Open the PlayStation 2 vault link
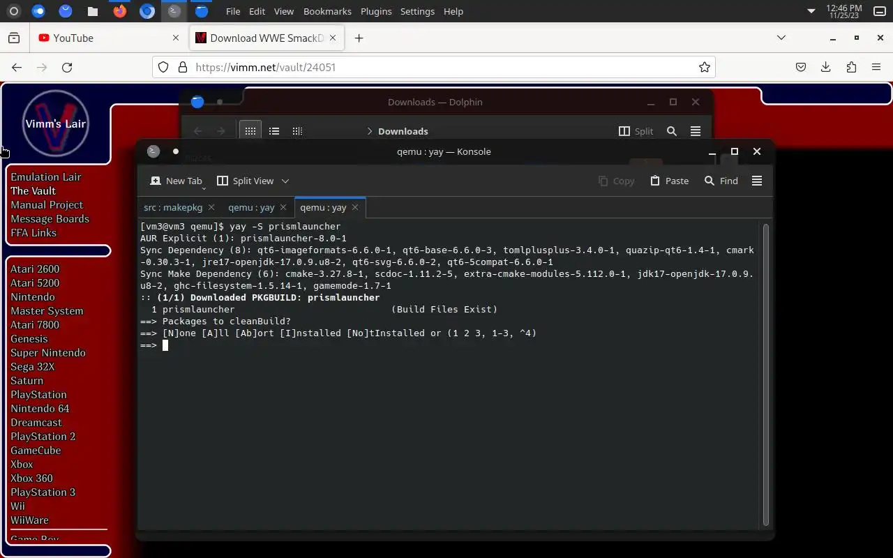This screenshot has width=893, height=558. coord(43,436)
